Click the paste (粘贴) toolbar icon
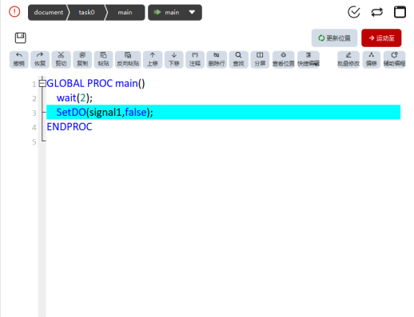 click(103, 59)
